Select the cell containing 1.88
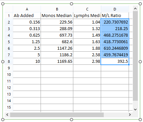This screenshot has height=122, width=143. point(87,48)
